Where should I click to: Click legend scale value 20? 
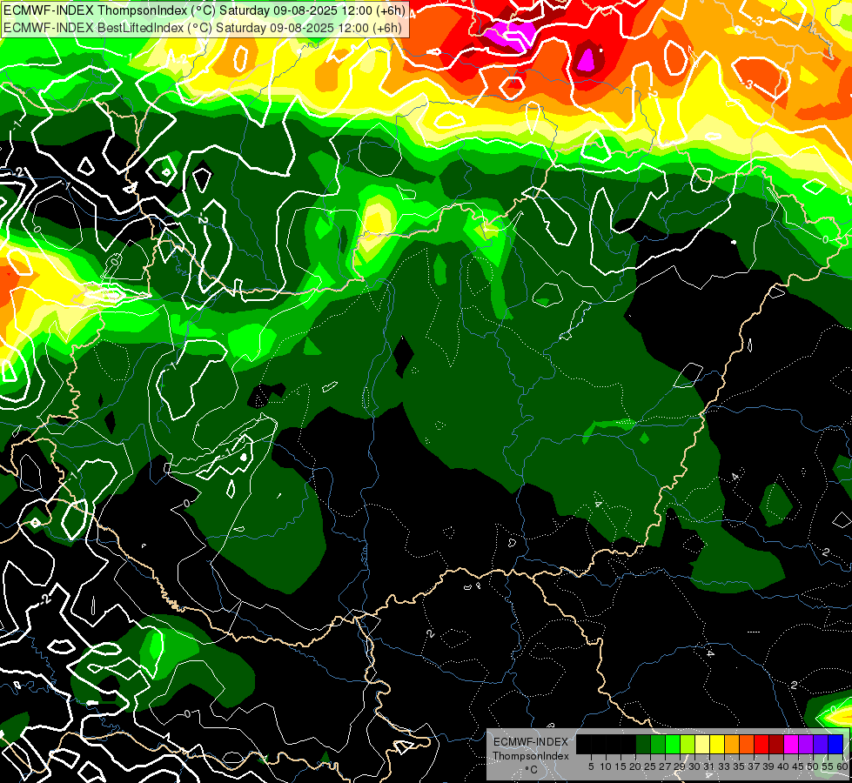[635, 766]
